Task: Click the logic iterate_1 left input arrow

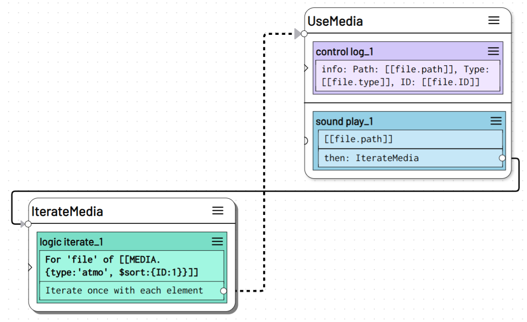Action: tap(30, 267)
